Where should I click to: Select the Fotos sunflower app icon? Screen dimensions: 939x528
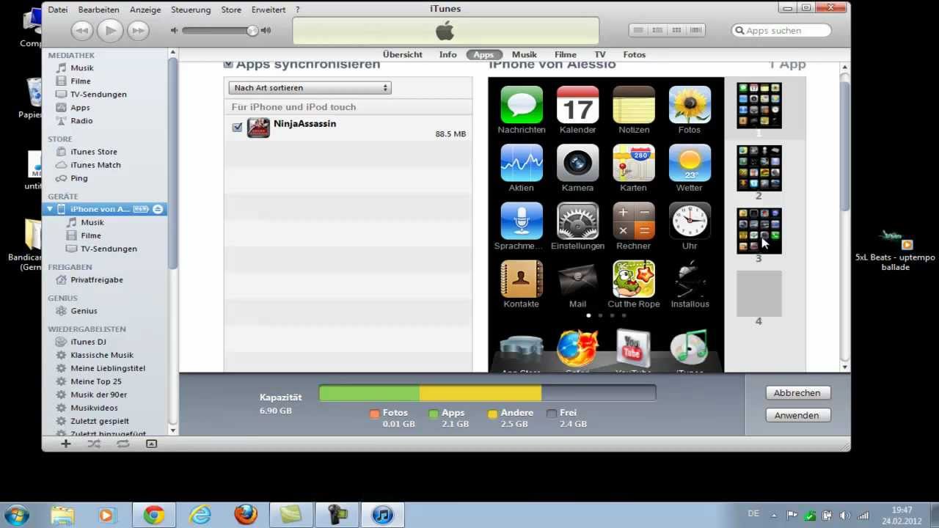[x=690, y=104]
